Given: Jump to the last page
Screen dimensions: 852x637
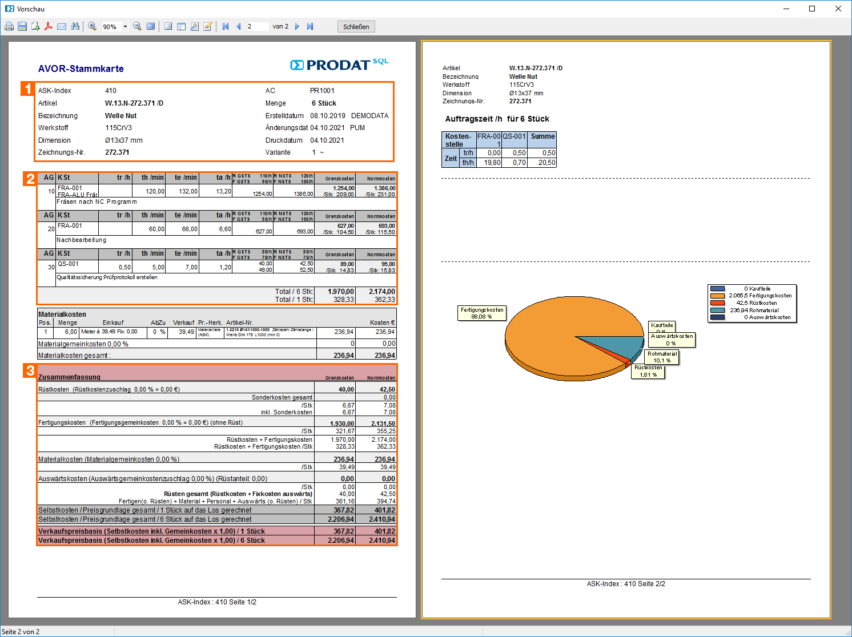Looking at the screenshot, I should tap(310, 26).
